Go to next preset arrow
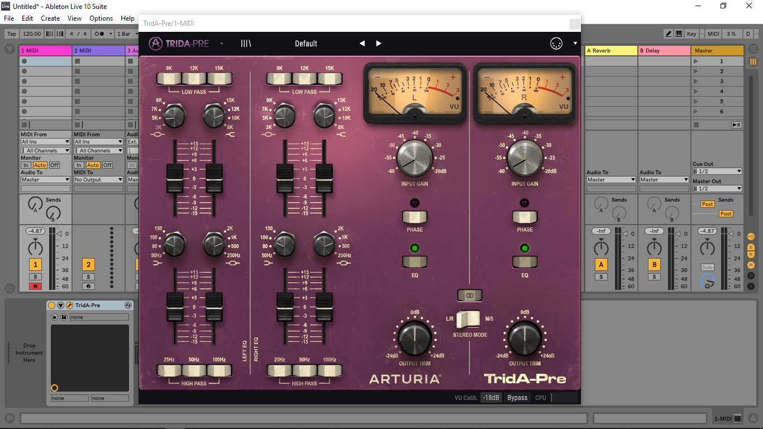The height and width of the screenshot is (429, 763). (379, 44)
